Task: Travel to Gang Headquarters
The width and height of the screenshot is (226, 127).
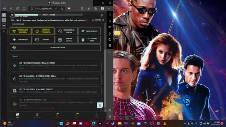Action: [x=56, y=104]
